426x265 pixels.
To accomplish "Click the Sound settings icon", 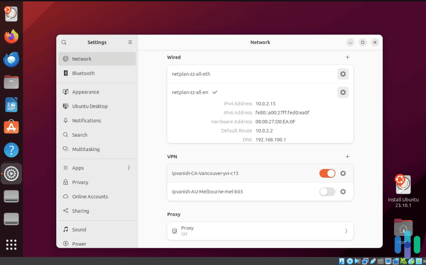I will (65, 229).
